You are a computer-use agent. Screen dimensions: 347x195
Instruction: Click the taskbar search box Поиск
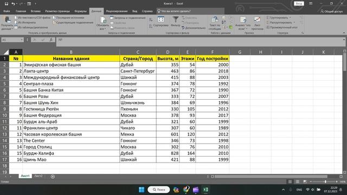159,190
